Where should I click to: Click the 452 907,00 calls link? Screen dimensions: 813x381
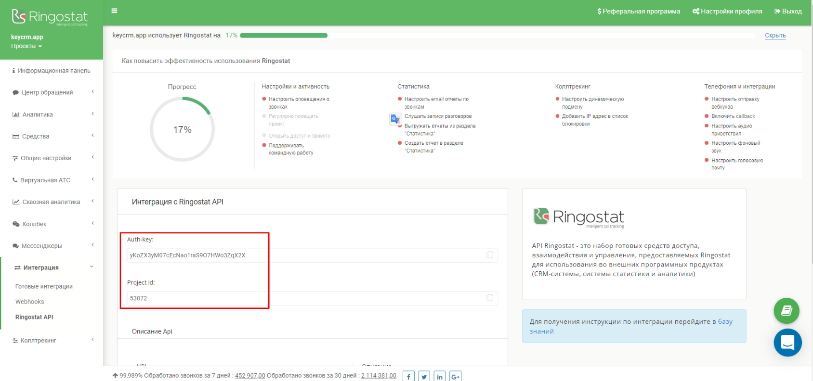pos(250,376)
